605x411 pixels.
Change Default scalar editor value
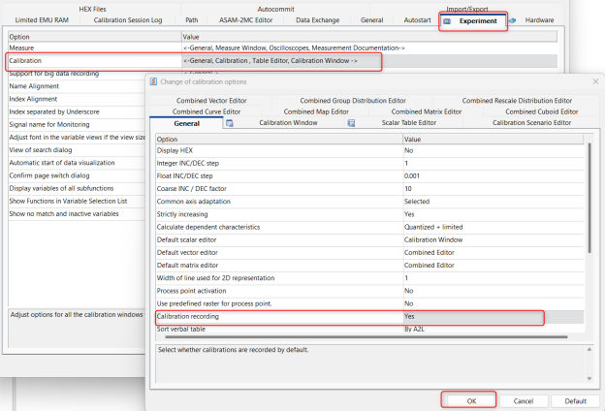tap(494, 239)
